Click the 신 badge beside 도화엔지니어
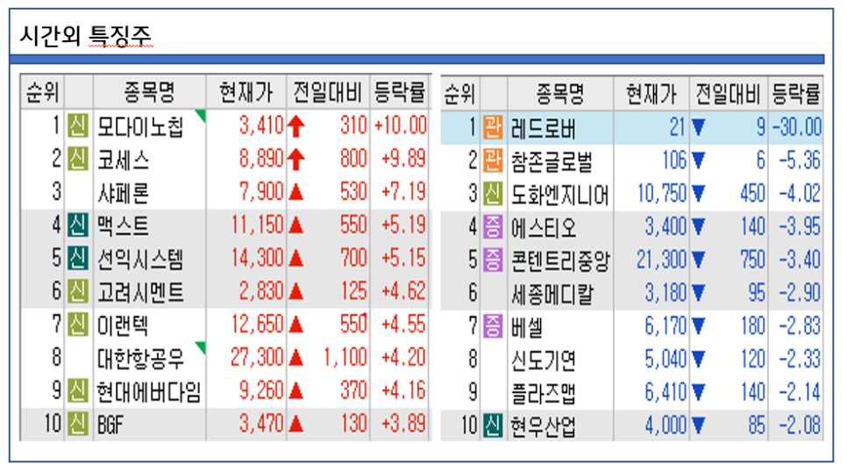The height and width of the screenshot is (472, 847). tap(493, 194)
